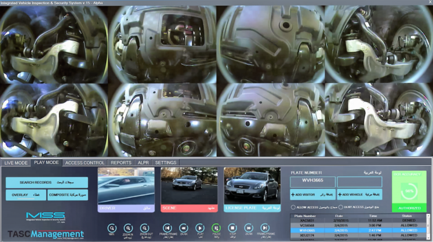
Task: Click the SEARCH RECORDS button
Action: coord(47,183)
